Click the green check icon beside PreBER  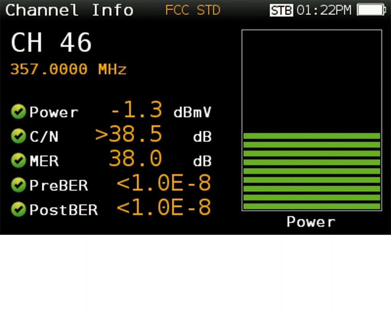pos(18,185)
